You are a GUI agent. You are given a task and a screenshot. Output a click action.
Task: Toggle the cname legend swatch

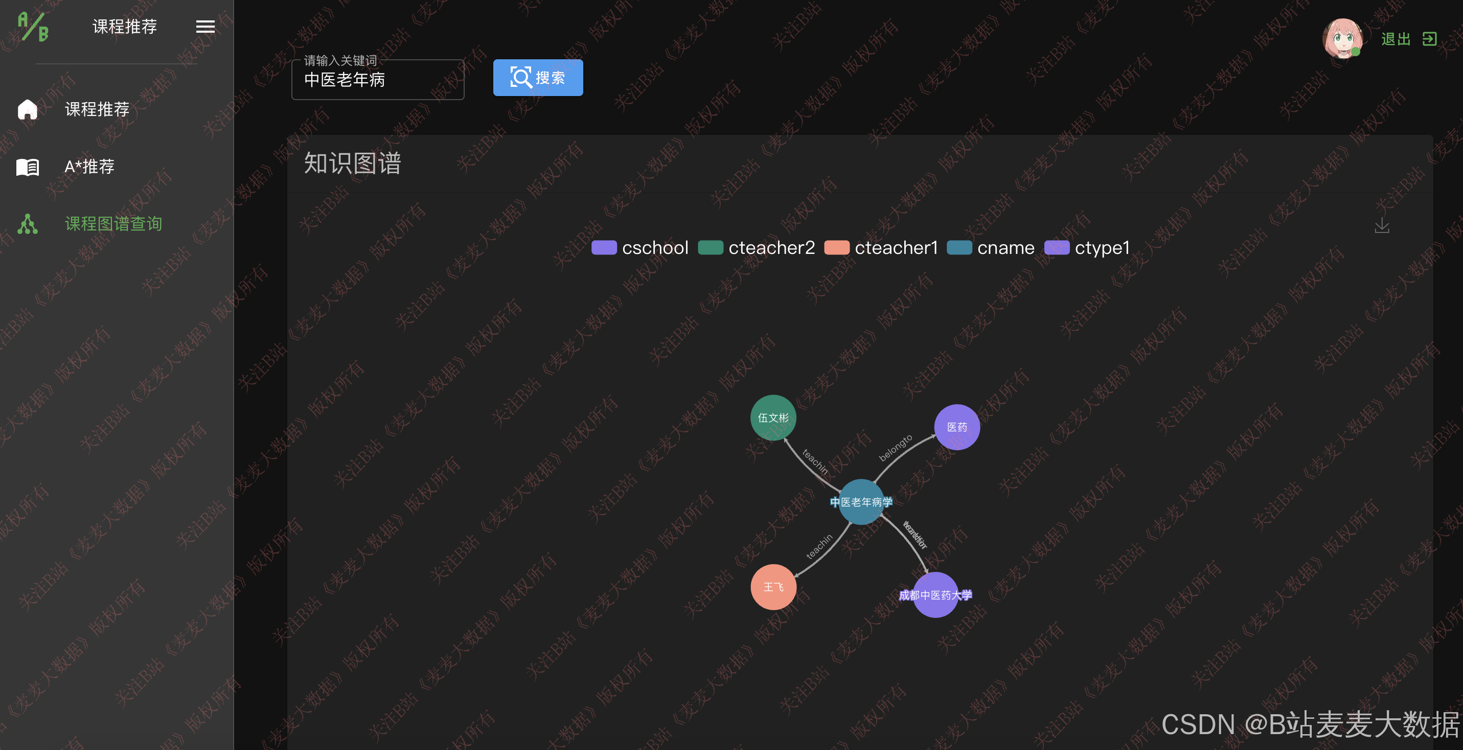coord(959,248)
